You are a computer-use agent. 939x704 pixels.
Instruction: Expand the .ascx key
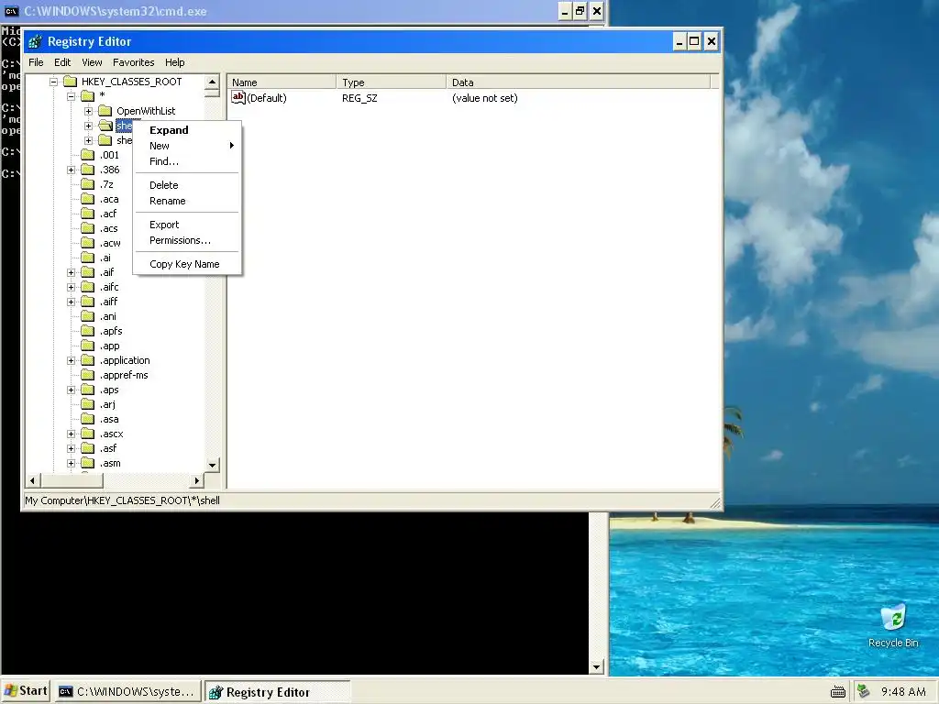71,434
